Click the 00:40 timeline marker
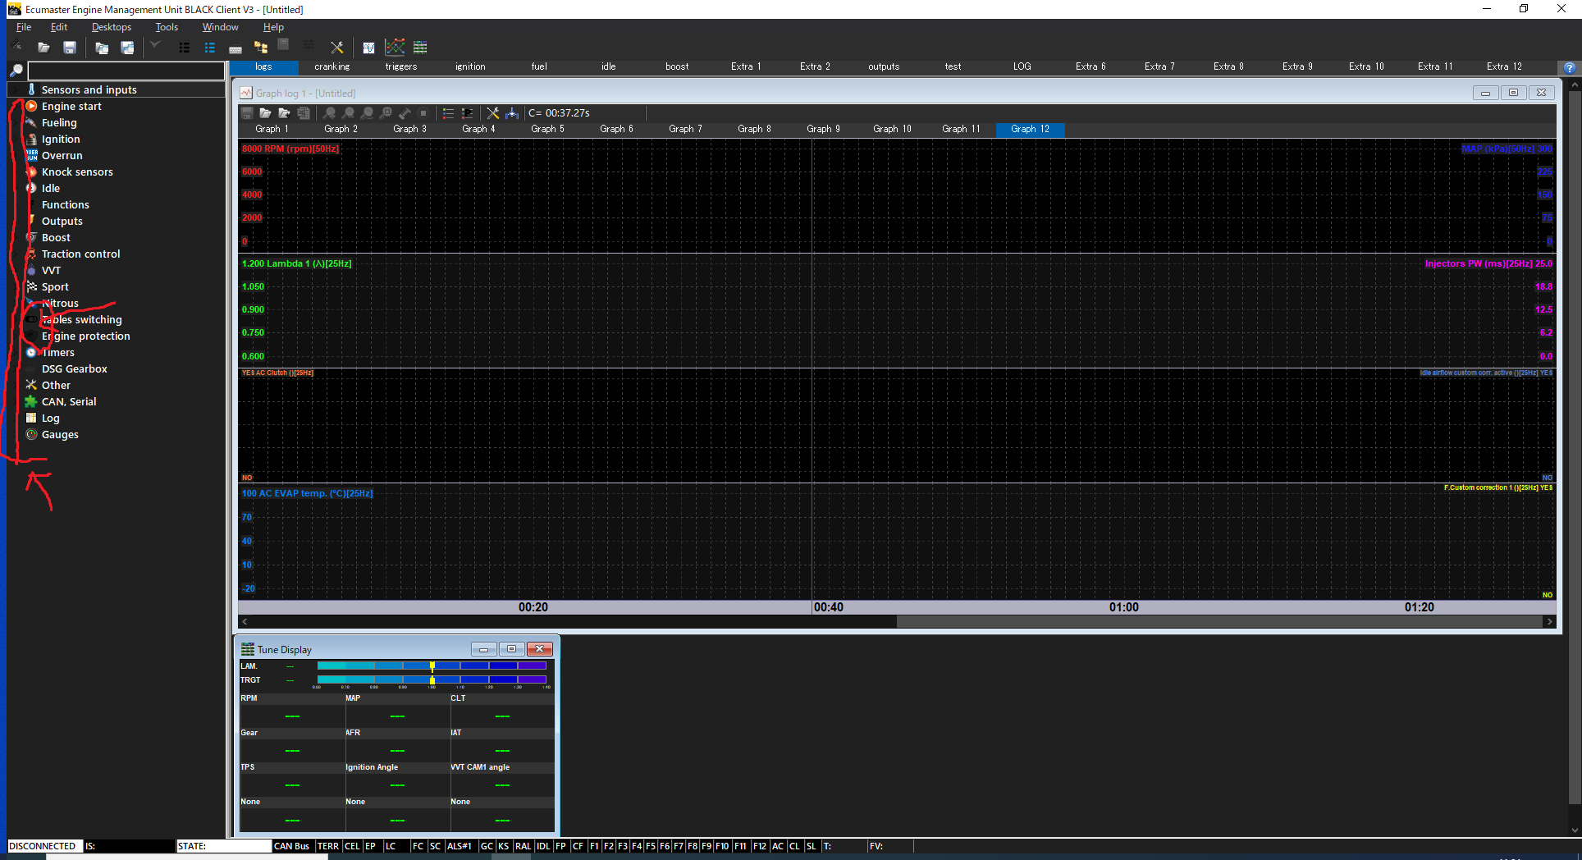This screenshot has height=860, width=1582. click(828, 607)
